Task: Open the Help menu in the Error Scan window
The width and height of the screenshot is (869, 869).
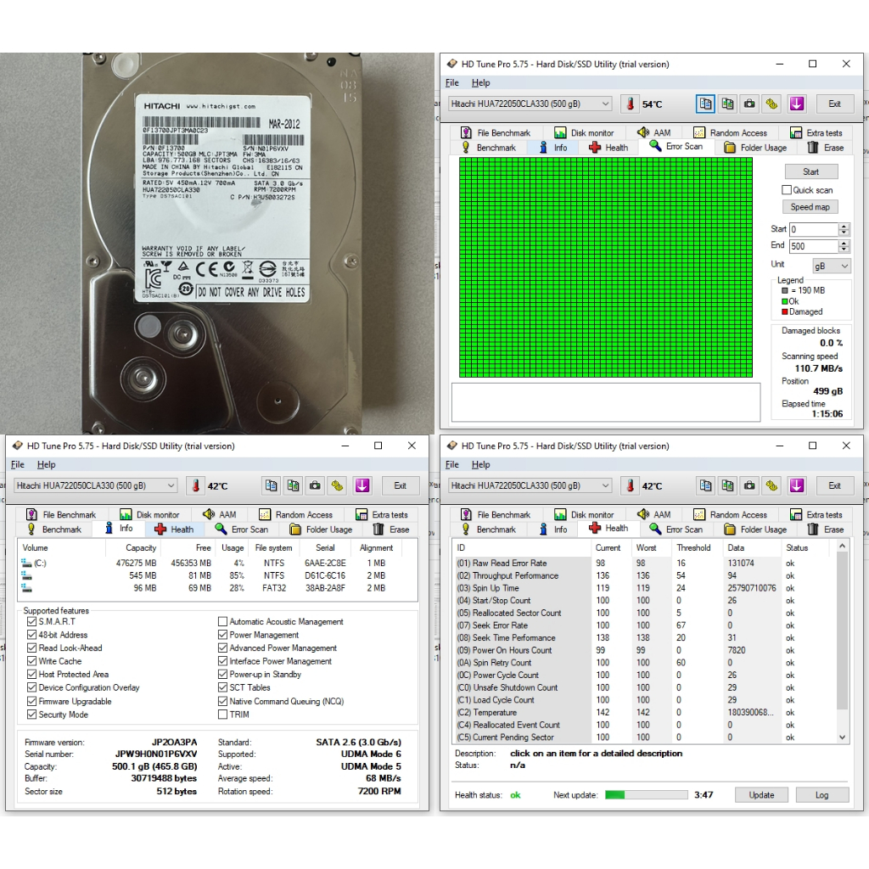Action: coord(480,83)
